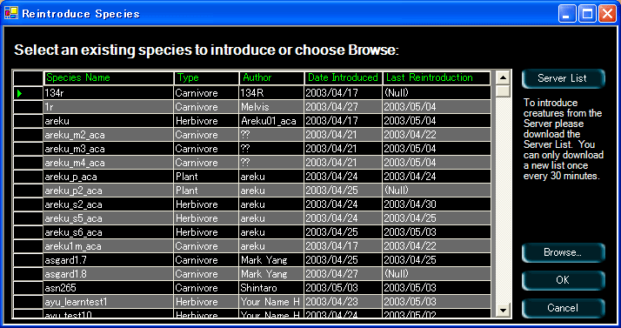621x328 pixels.
Task: Maximize the Reintroduce Species window
Action: point(587,14)
